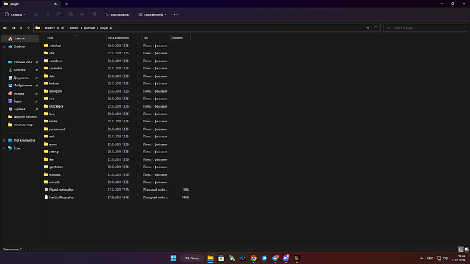Screen dimensions: 470x264
Task: Add a new tab with plus button
Action: coord(67,4)
